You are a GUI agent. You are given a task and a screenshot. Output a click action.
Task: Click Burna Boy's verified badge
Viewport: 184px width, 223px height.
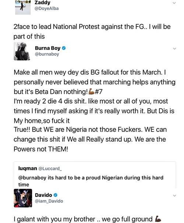click(x=64, y=48)
